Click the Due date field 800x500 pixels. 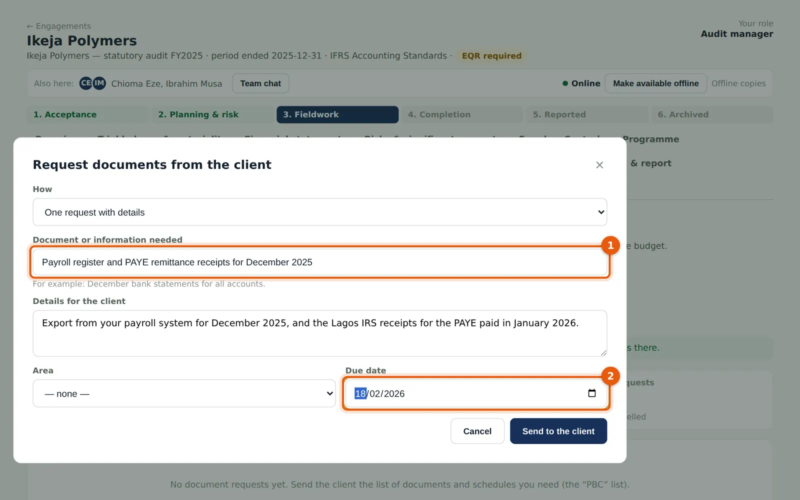coord(475,393)
